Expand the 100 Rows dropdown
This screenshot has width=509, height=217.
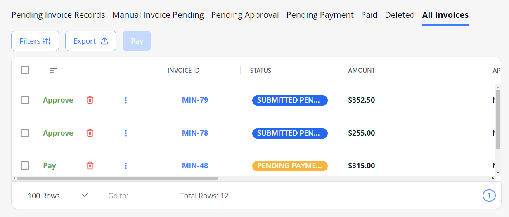pos(58,196)
